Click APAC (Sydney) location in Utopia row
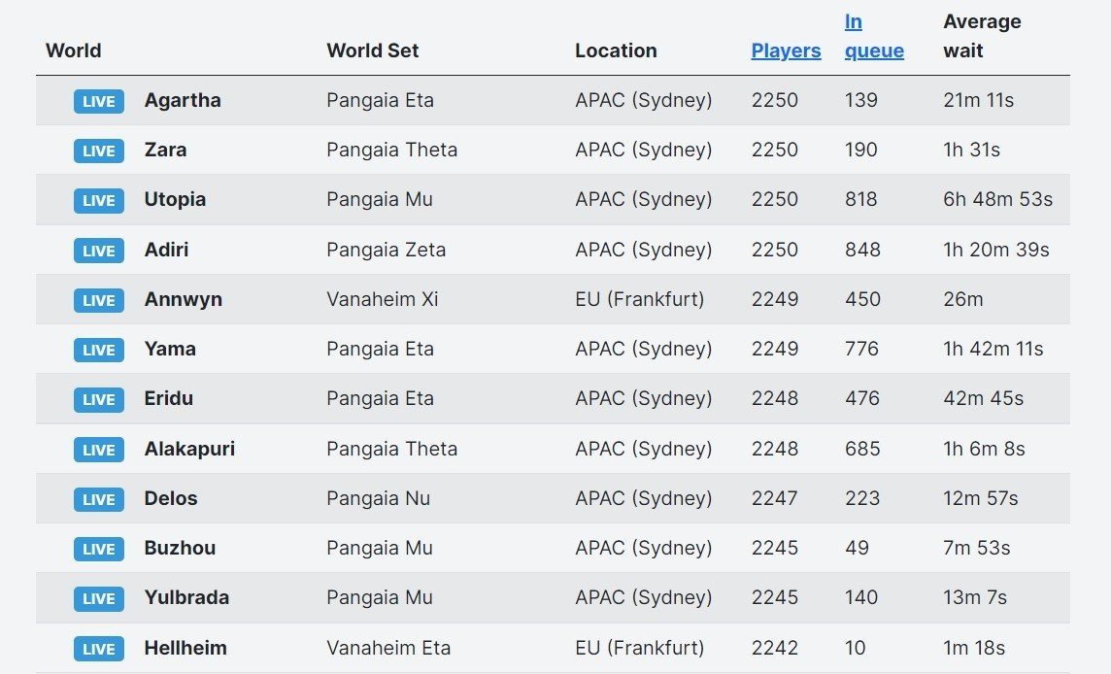This screenshot has width=1111, height=674. point(643,200)
